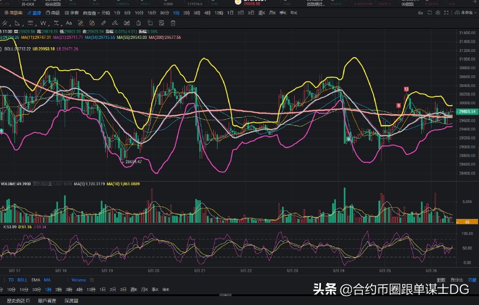Viewport: 479px width, 305px height.
Task: Switch to the 15分 timeframe tab
Action: (x=152, y=13)
